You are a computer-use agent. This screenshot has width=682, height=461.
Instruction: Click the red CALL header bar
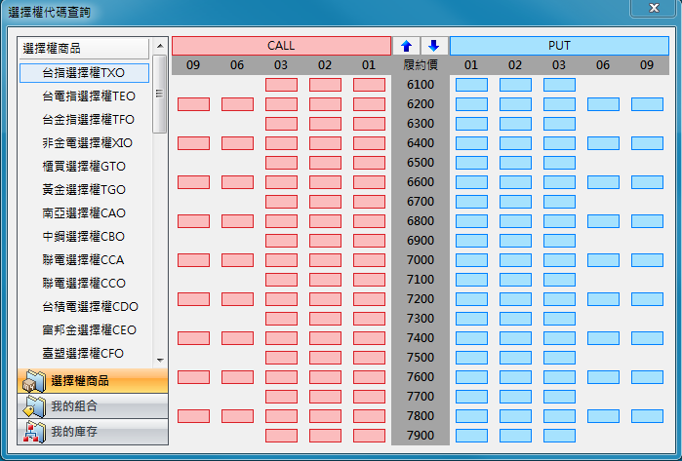pos(281,46)
